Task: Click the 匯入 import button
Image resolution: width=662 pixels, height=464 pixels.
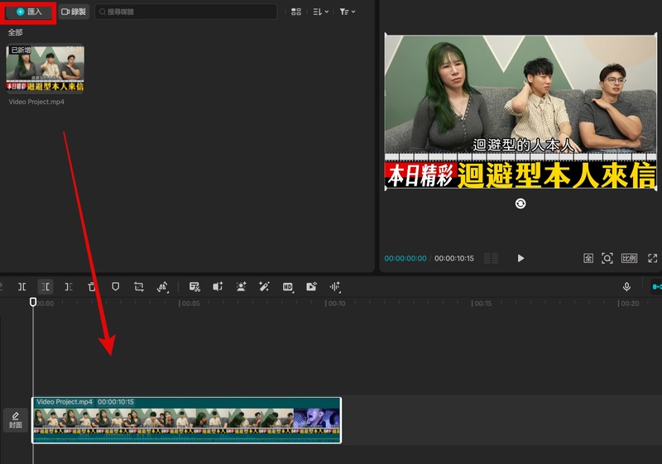Action: coord(29,12)
